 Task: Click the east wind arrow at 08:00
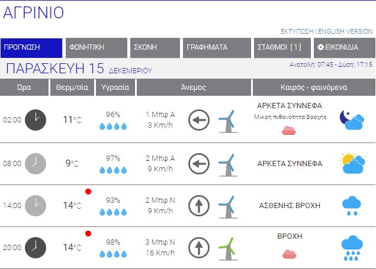tap(199, 163)
